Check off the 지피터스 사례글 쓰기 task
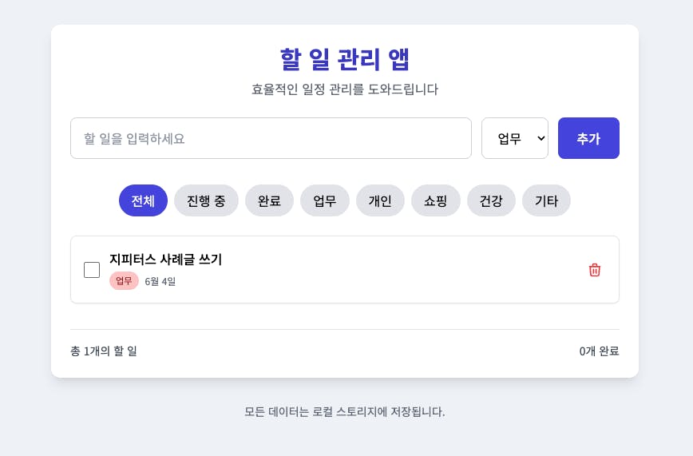693x456 pixels. tap(92, 270)
